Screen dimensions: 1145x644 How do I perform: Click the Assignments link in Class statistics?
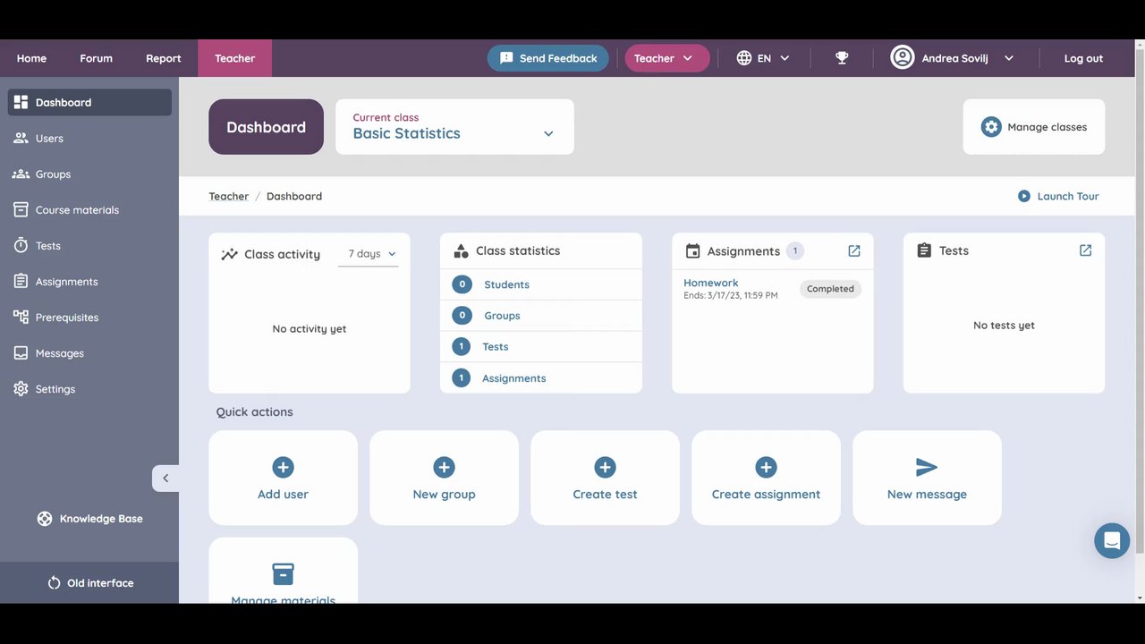pyautogui.click(x=513, y=378)
